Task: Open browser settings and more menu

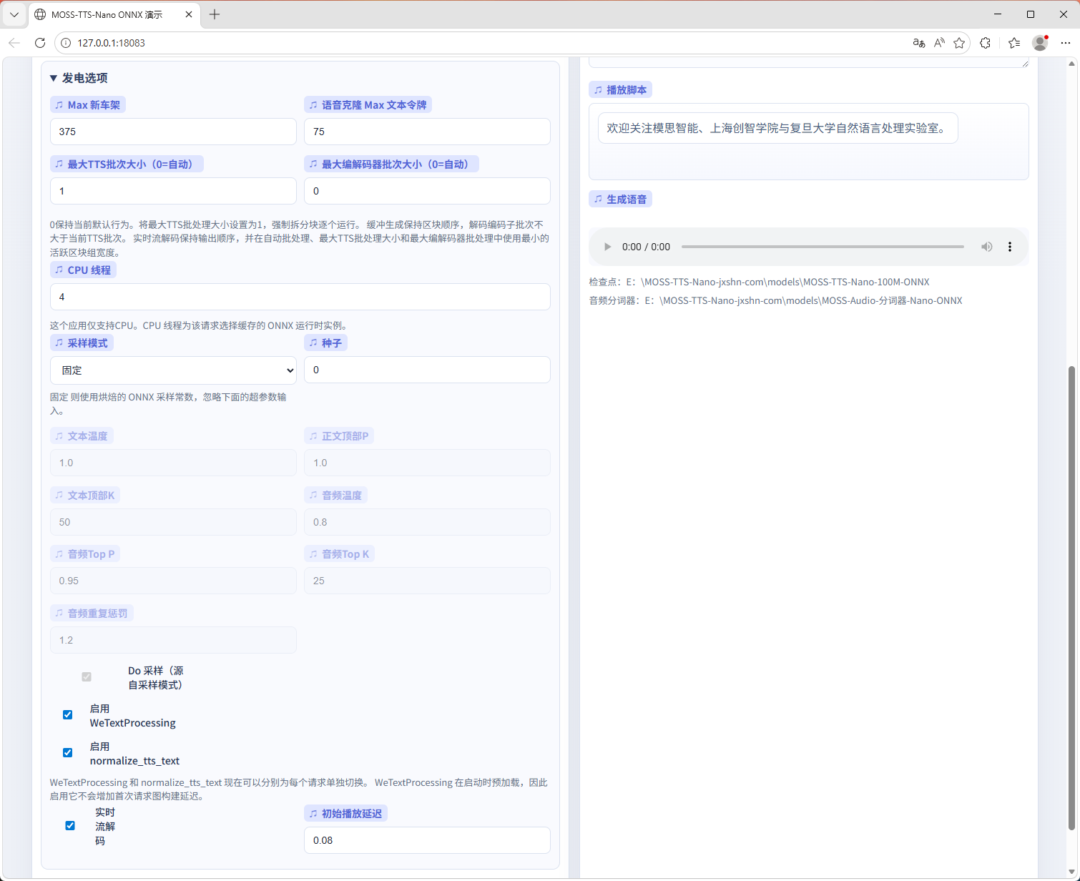Action: point(1065,43)
